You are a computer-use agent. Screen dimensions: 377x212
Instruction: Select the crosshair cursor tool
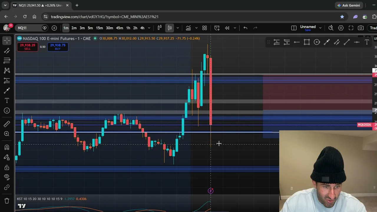point(7,40)
